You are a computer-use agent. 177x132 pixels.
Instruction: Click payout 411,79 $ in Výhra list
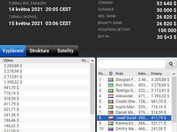tap(11, 104)
